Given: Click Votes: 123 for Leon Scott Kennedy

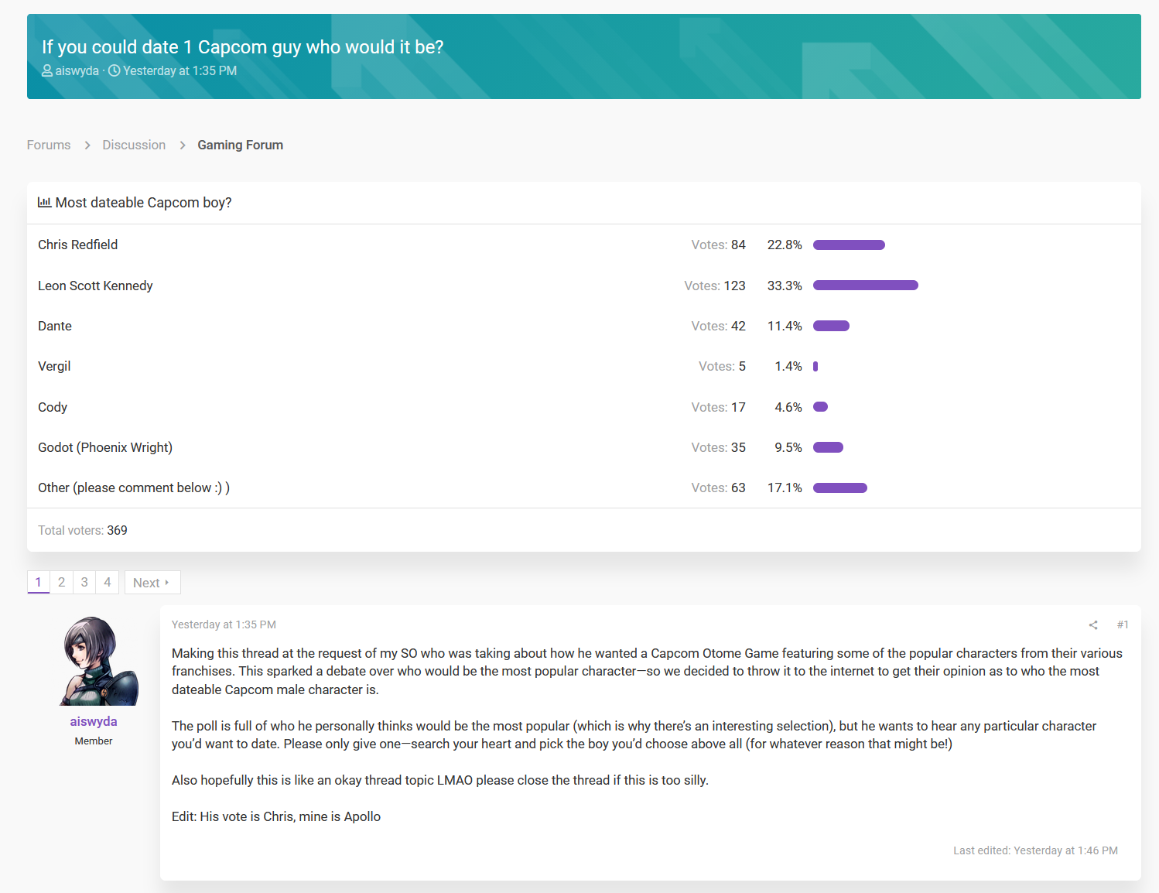Looking at the screenshot, I should (715, 286).
